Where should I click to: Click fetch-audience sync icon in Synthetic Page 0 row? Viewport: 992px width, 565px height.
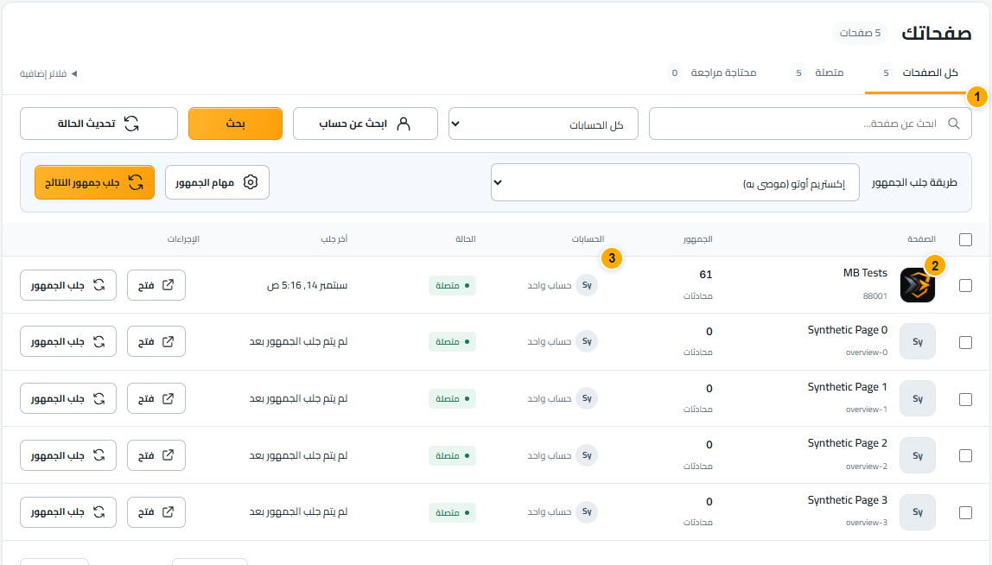(99, 341)
